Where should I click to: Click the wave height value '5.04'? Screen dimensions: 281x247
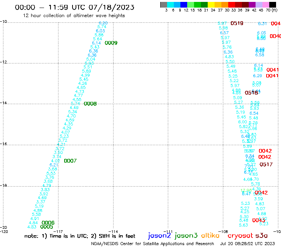coord(91,59)
